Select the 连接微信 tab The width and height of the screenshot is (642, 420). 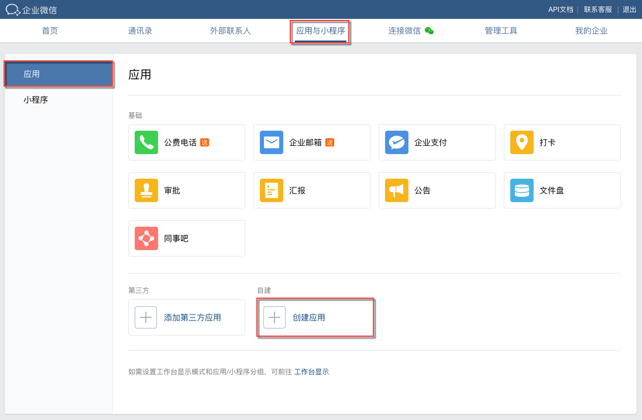pos(405,30)
